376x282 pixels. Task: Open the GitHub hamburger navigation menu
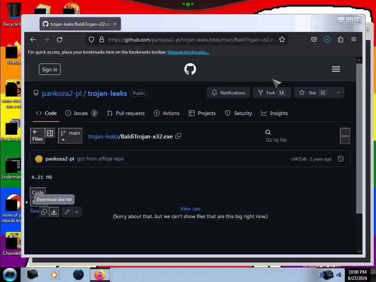(x=336, y=69)
